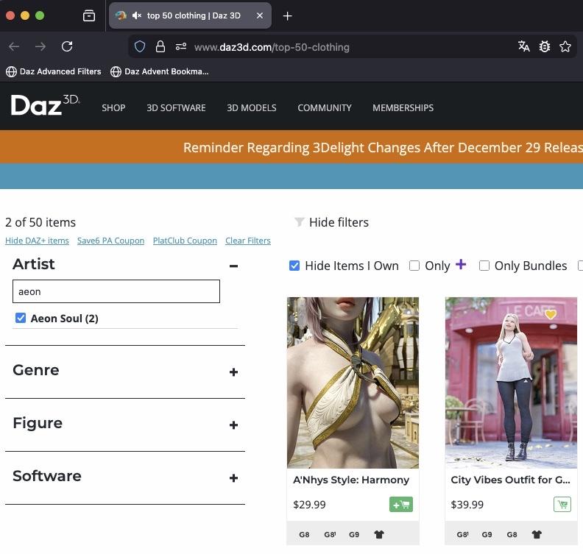Image resolution: width=583 pixels, height=554 pixels.
Task: Bookmark this page with the star icon
Action: [565, 46]
